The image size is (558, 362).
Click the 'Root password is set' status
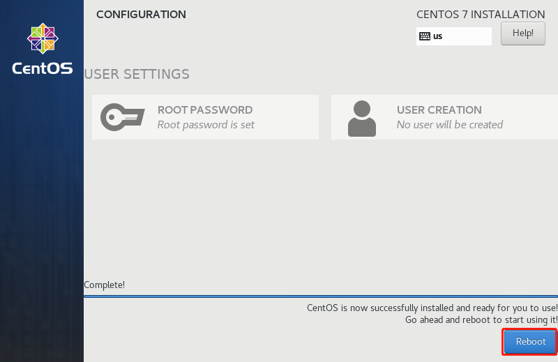pyautogui.click(x=206, y=125)
